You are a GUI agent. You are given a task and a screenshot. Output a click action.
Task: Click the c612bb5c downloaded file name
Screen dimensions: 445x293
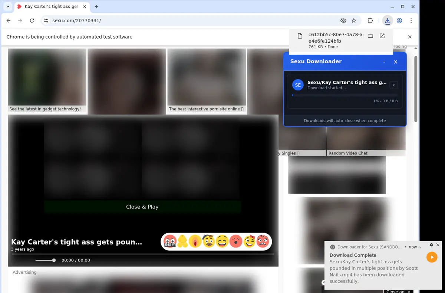pos(335,38)
